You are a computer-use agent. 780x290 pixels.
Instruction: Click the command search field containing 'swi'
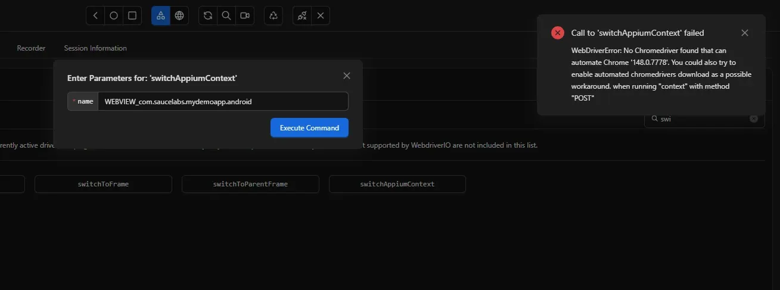704,119
